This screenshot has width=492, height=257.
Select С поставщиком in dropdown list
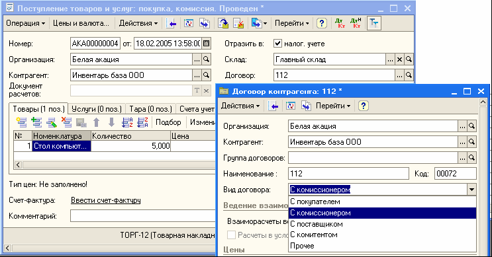click(x=382, y=224)
